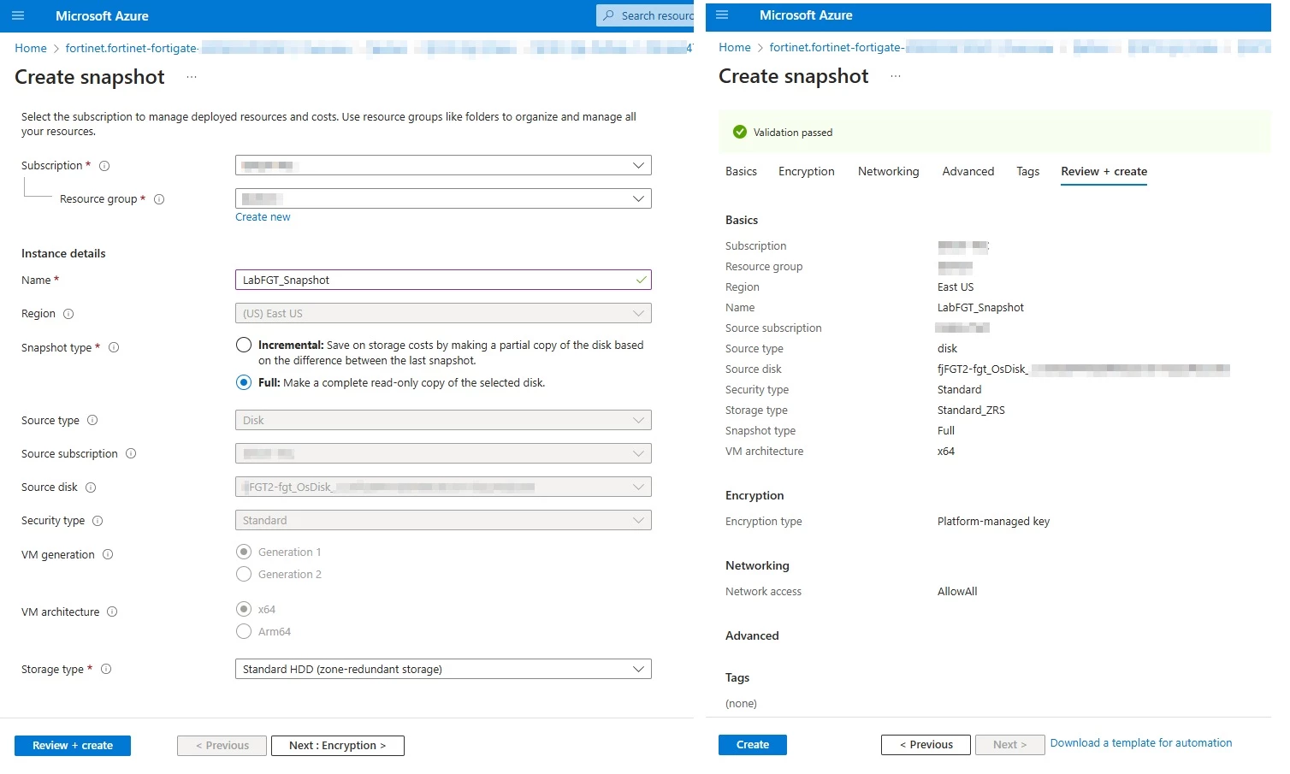Click Microsoft Azure logo text in right window
This screenshot has width=1290, height=774.
[806, 15]
